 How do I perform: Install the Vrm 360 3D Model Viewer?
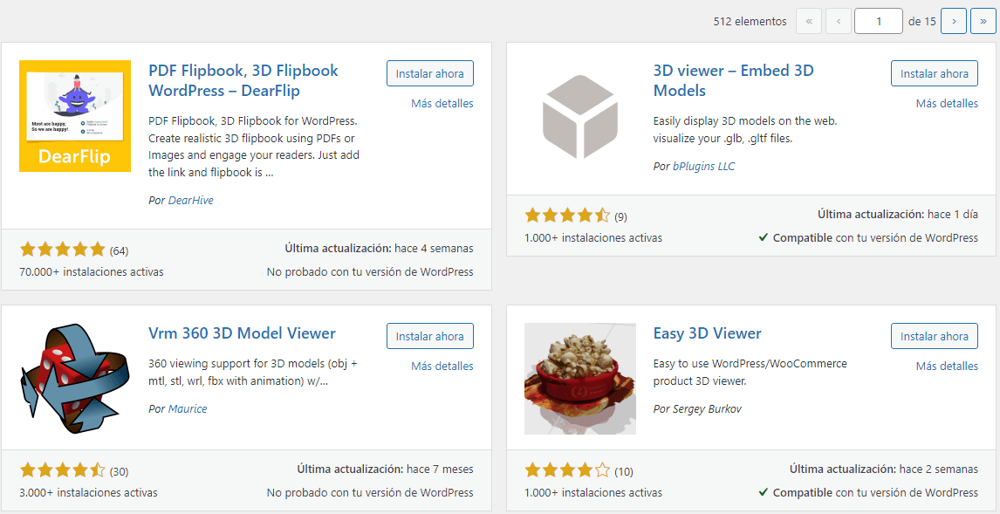click(x=429, y=335)
